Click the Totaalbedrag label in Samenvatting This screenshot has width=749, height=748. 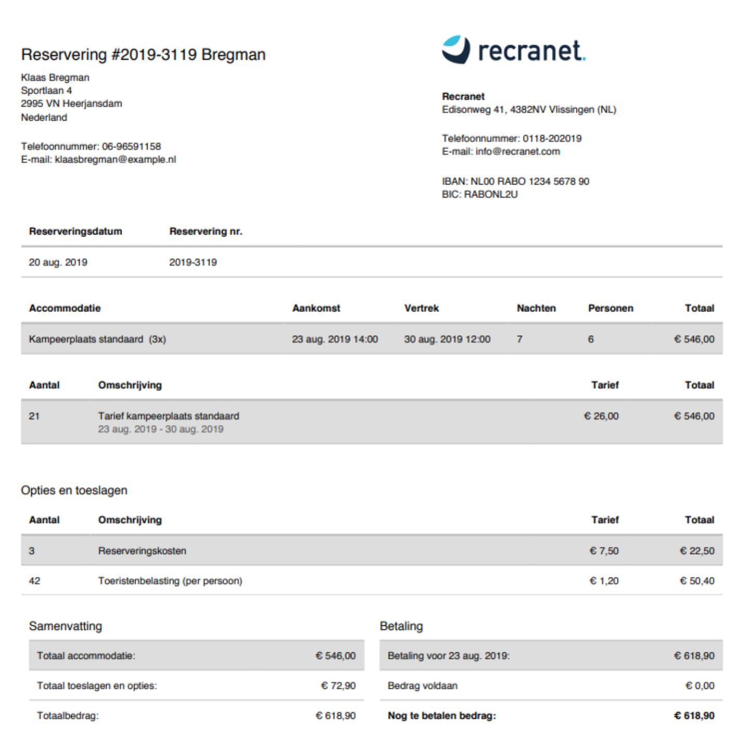[68, 716]
